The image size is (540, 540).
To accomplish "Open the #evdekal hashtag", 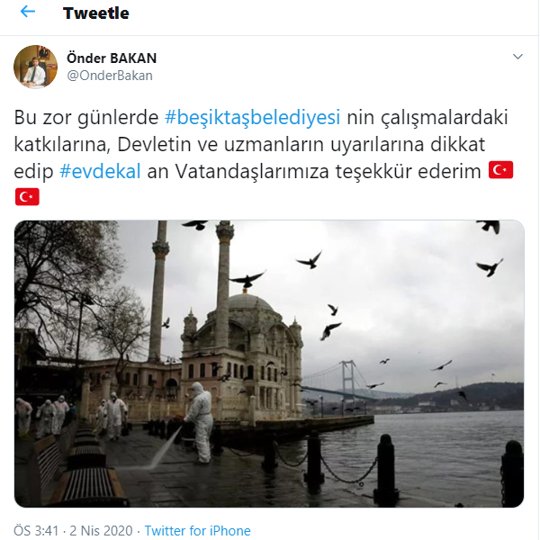I will pyautogui.click(x=100, y=171).
